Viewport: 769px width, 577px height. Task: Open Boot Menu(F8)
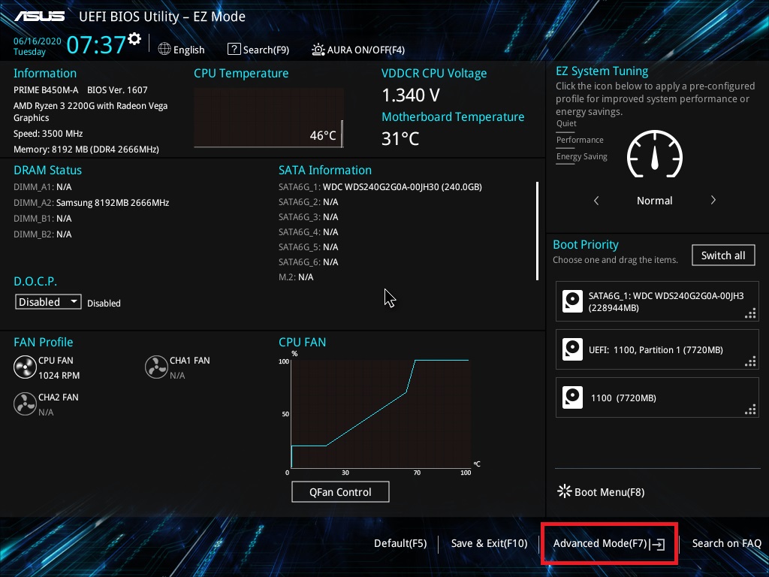coord(601,491)
